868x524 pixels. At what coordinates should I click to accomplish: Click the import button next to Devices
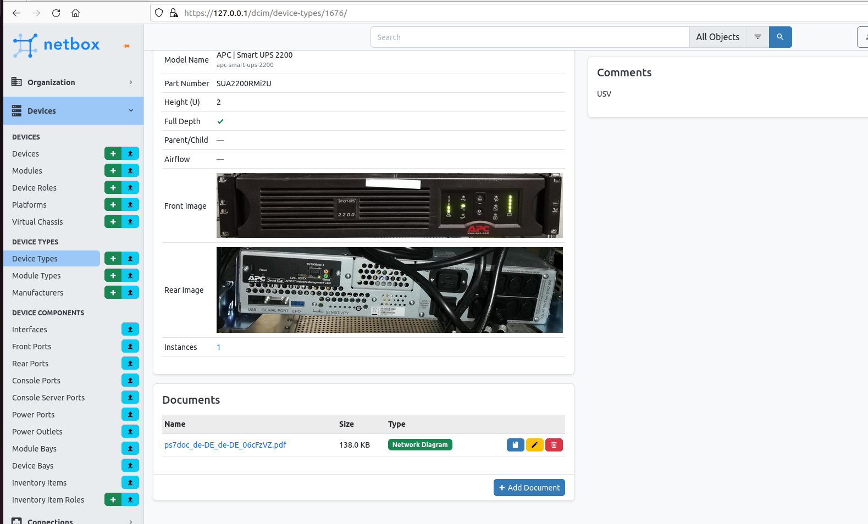[x=130, y=154]
